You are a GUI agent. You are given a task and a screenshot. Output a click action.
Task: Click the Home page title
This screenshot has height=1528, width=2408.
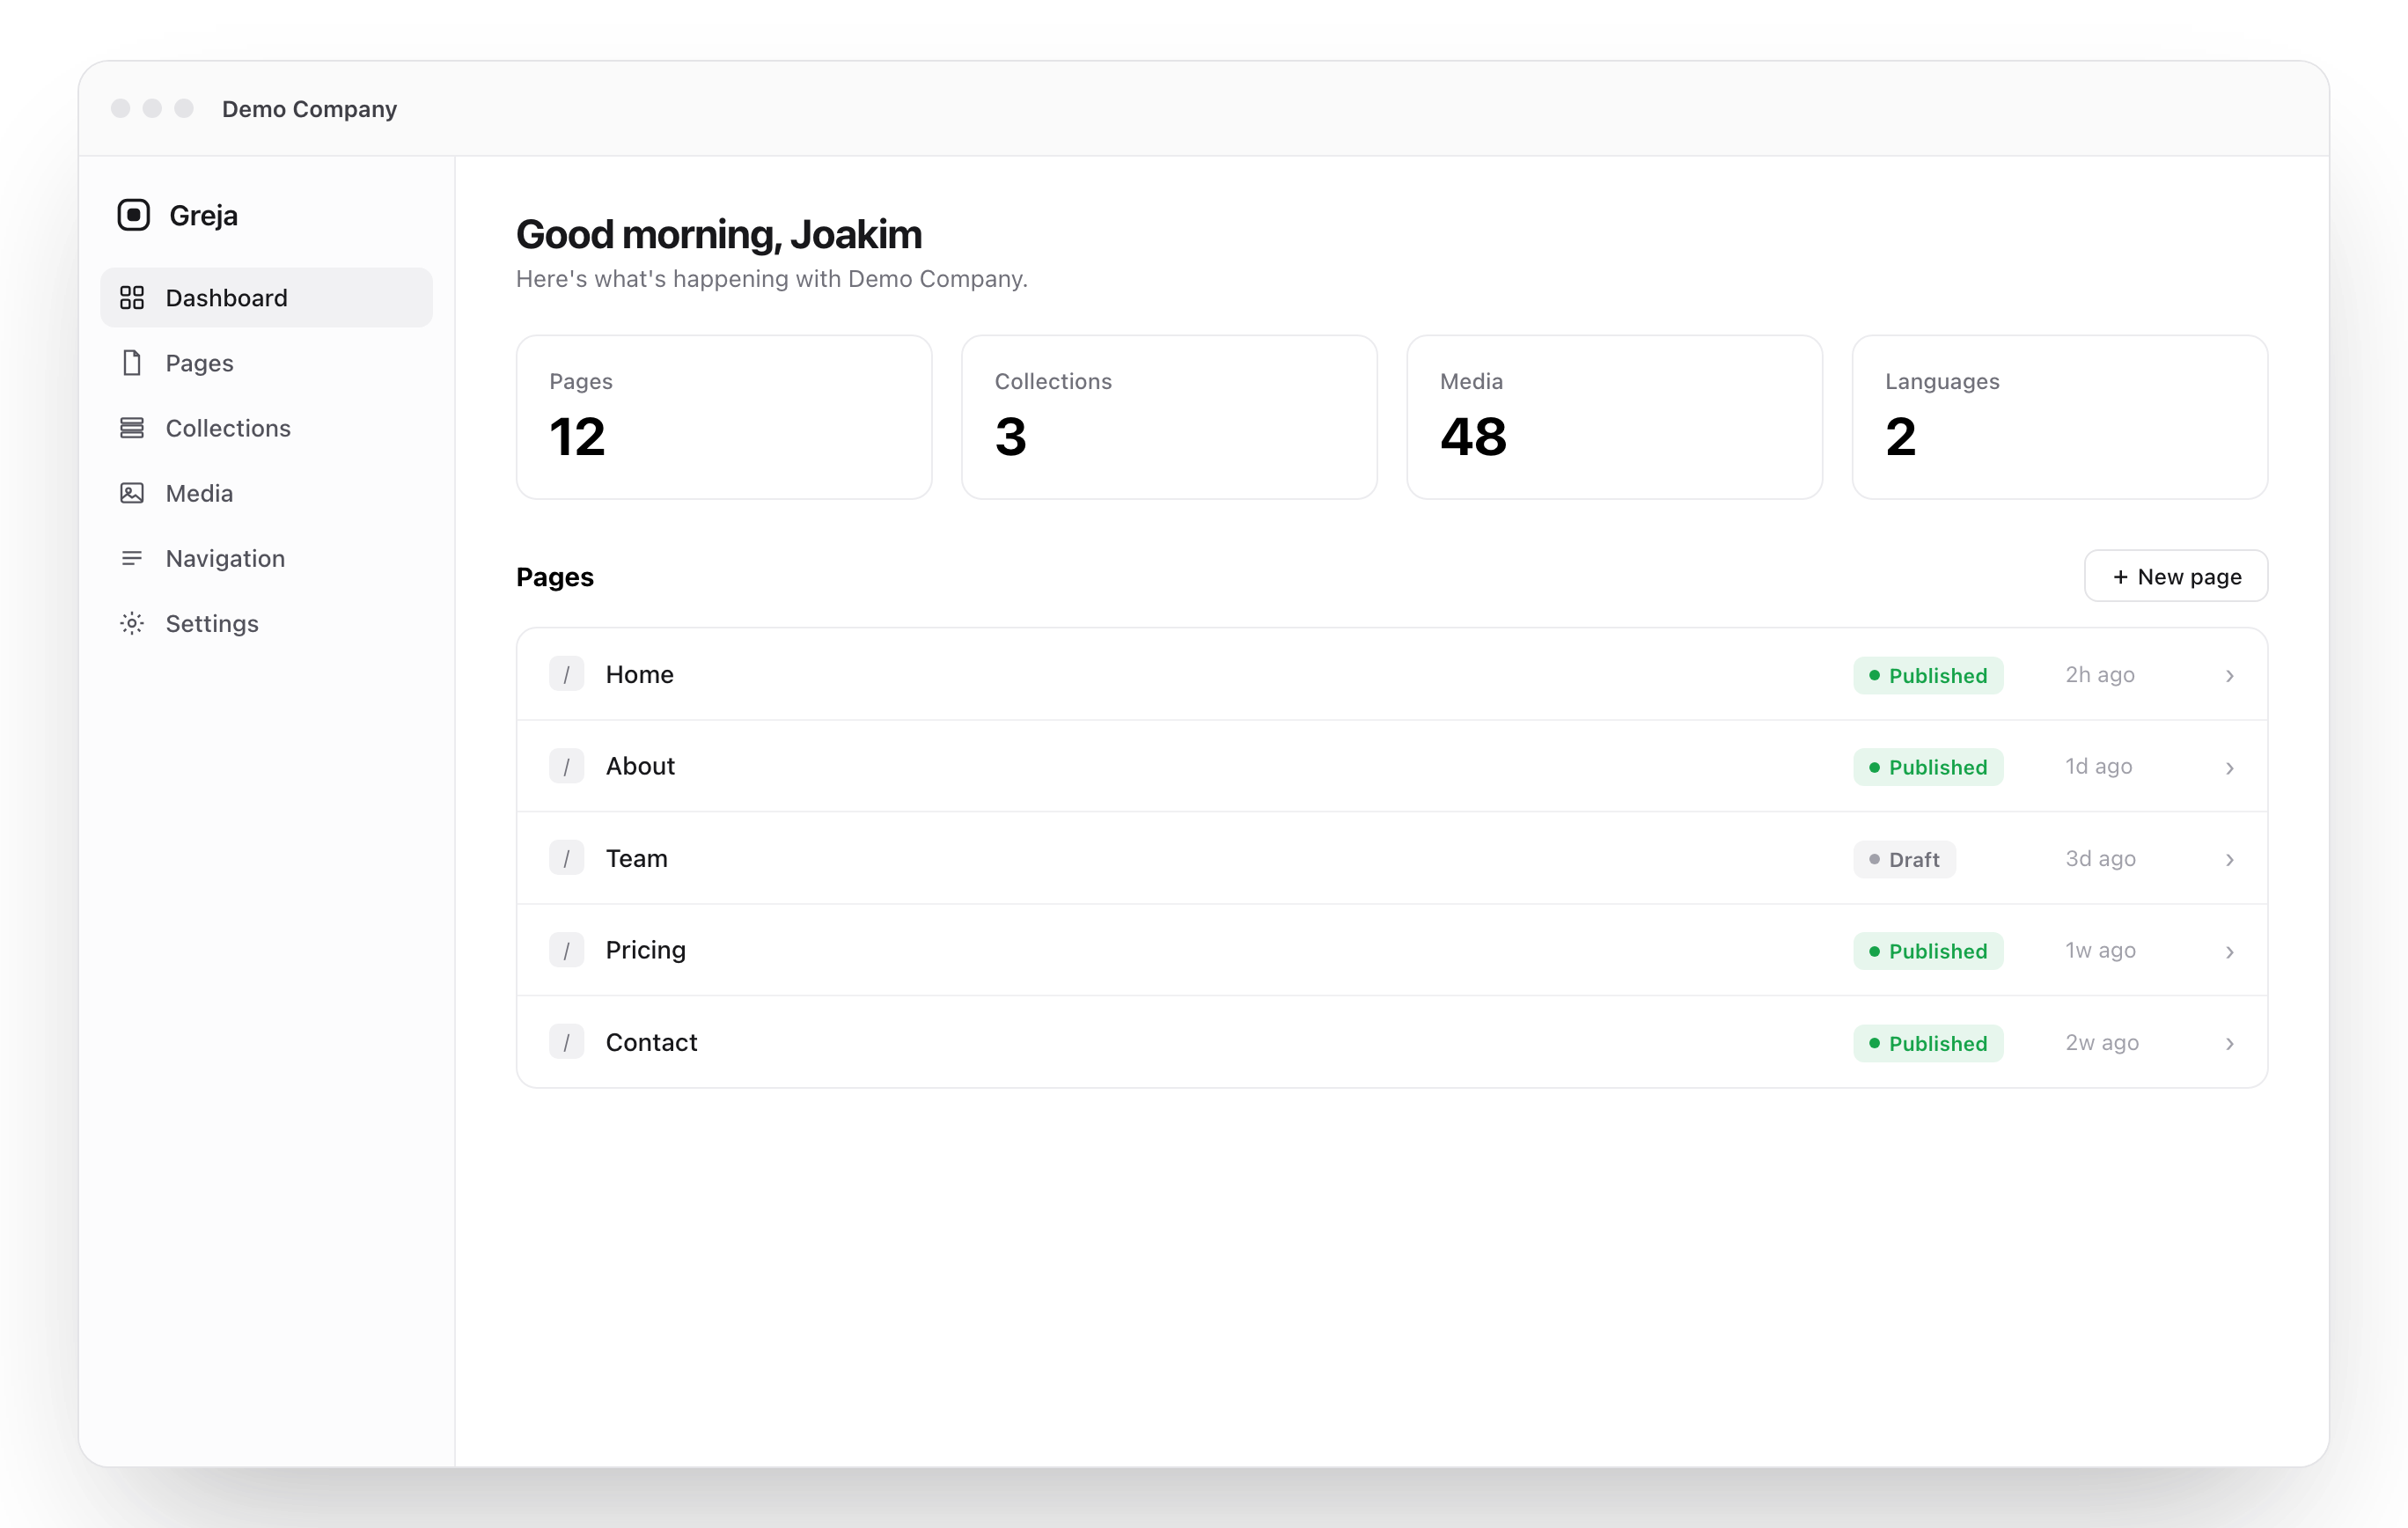coord(640,674)
